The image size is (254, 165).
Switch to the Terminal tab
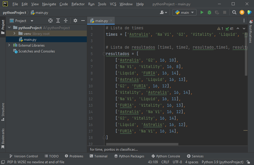[x=98, y=156]
